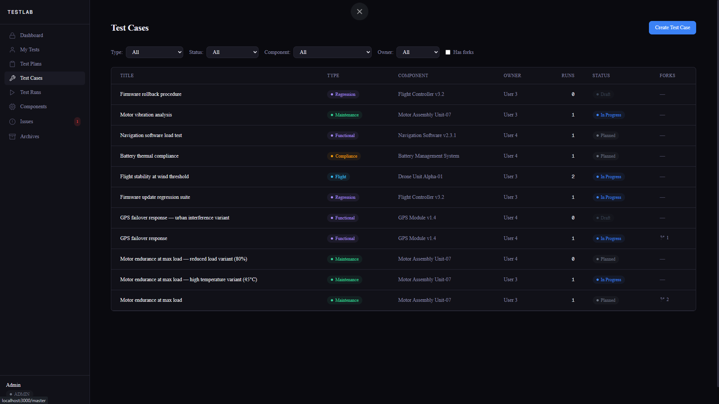Image resolution: width=719 pixels, height=404 pixels.
Task: Select the Test Plans clipboard icon
Action: [x=12, y=64]
